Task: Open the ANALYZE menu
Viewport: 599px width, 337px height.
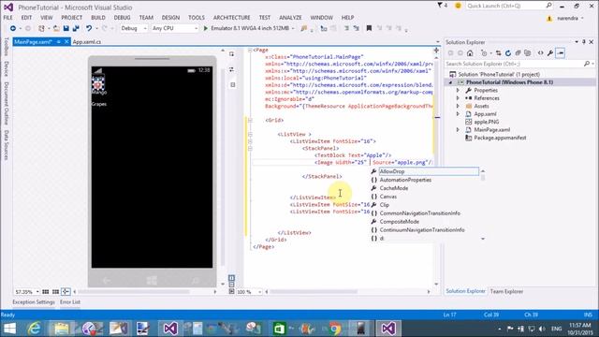Action: 290,18
